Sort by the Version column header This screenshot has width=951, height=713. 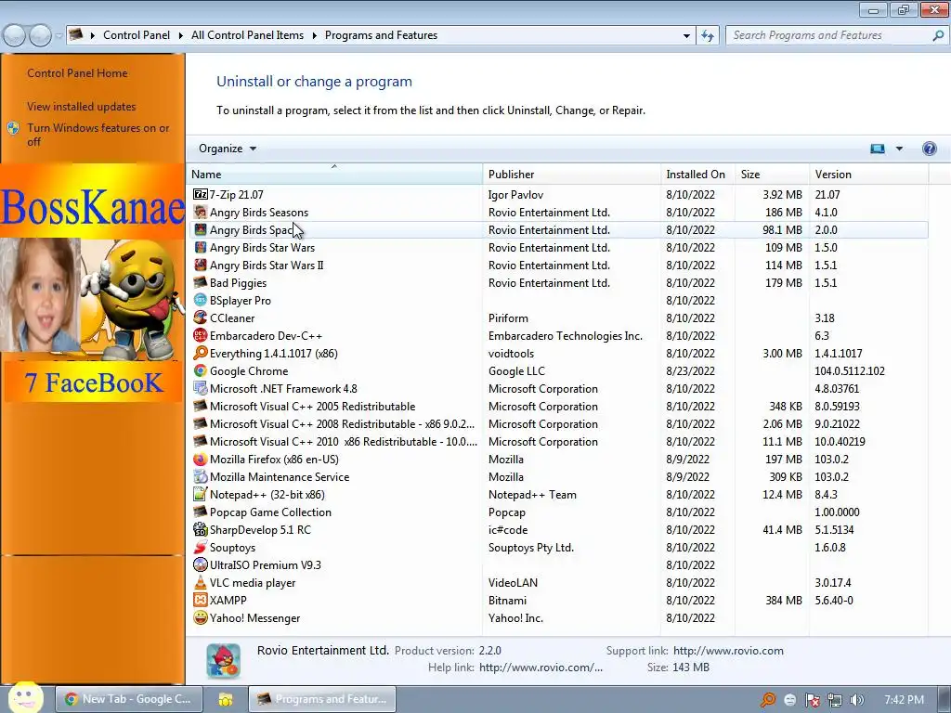click(x=869, y=174)
